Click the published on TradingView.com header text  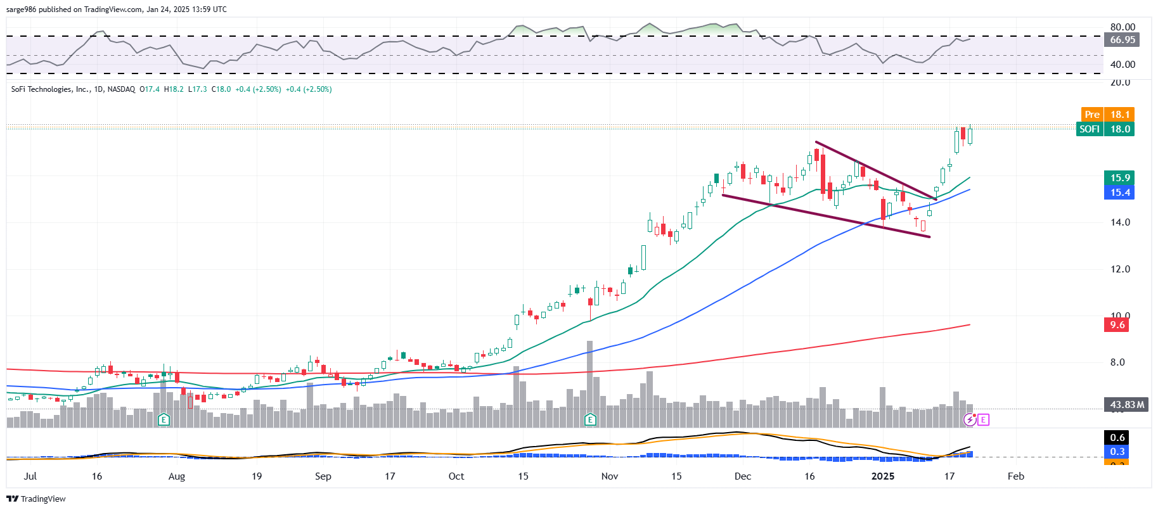pyautogui.click(x=116, y=10)
